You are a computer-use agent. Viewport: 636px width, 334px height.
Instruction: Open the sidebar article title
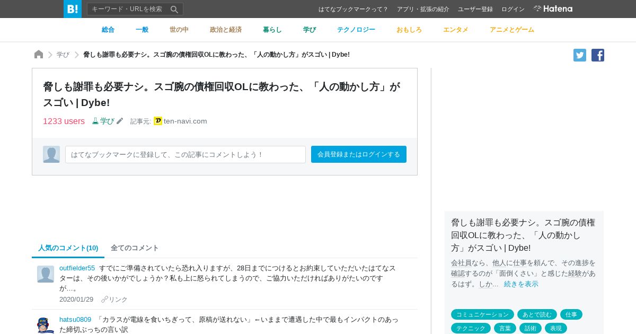pyautogui.click(x=524, y=235)
